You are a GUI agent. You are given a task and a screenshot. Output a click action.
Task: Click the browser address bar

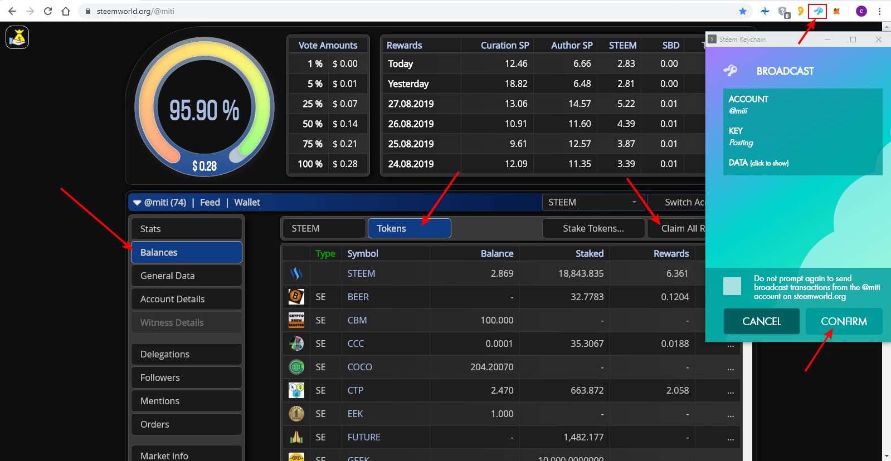pos(390,11)
